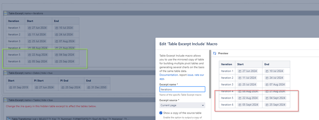Screen dimensions: 319x120
Task: Click 'Iteration 3' cell in preview table
Action: click(227, 85)
